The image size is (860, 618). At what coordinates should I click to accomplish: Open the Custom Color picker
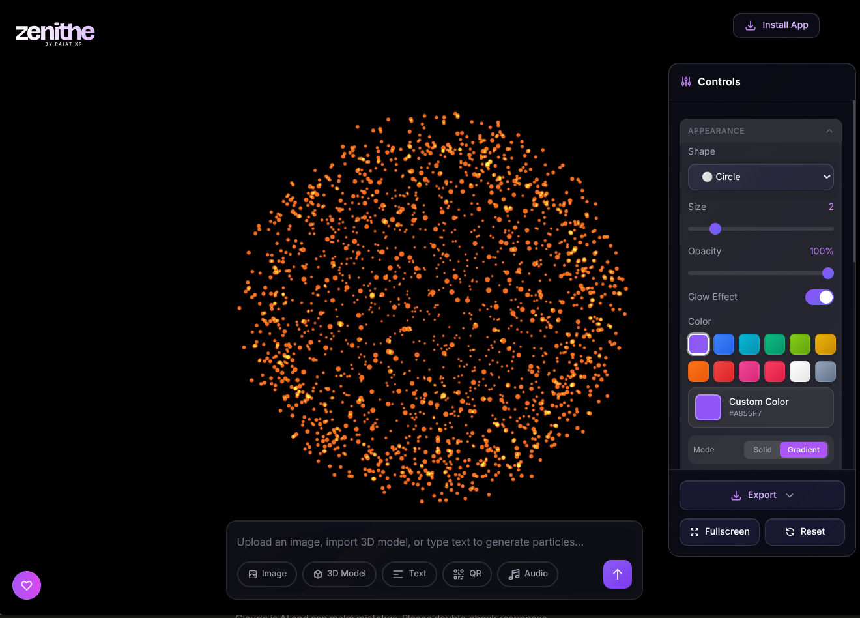coord(761,407)
